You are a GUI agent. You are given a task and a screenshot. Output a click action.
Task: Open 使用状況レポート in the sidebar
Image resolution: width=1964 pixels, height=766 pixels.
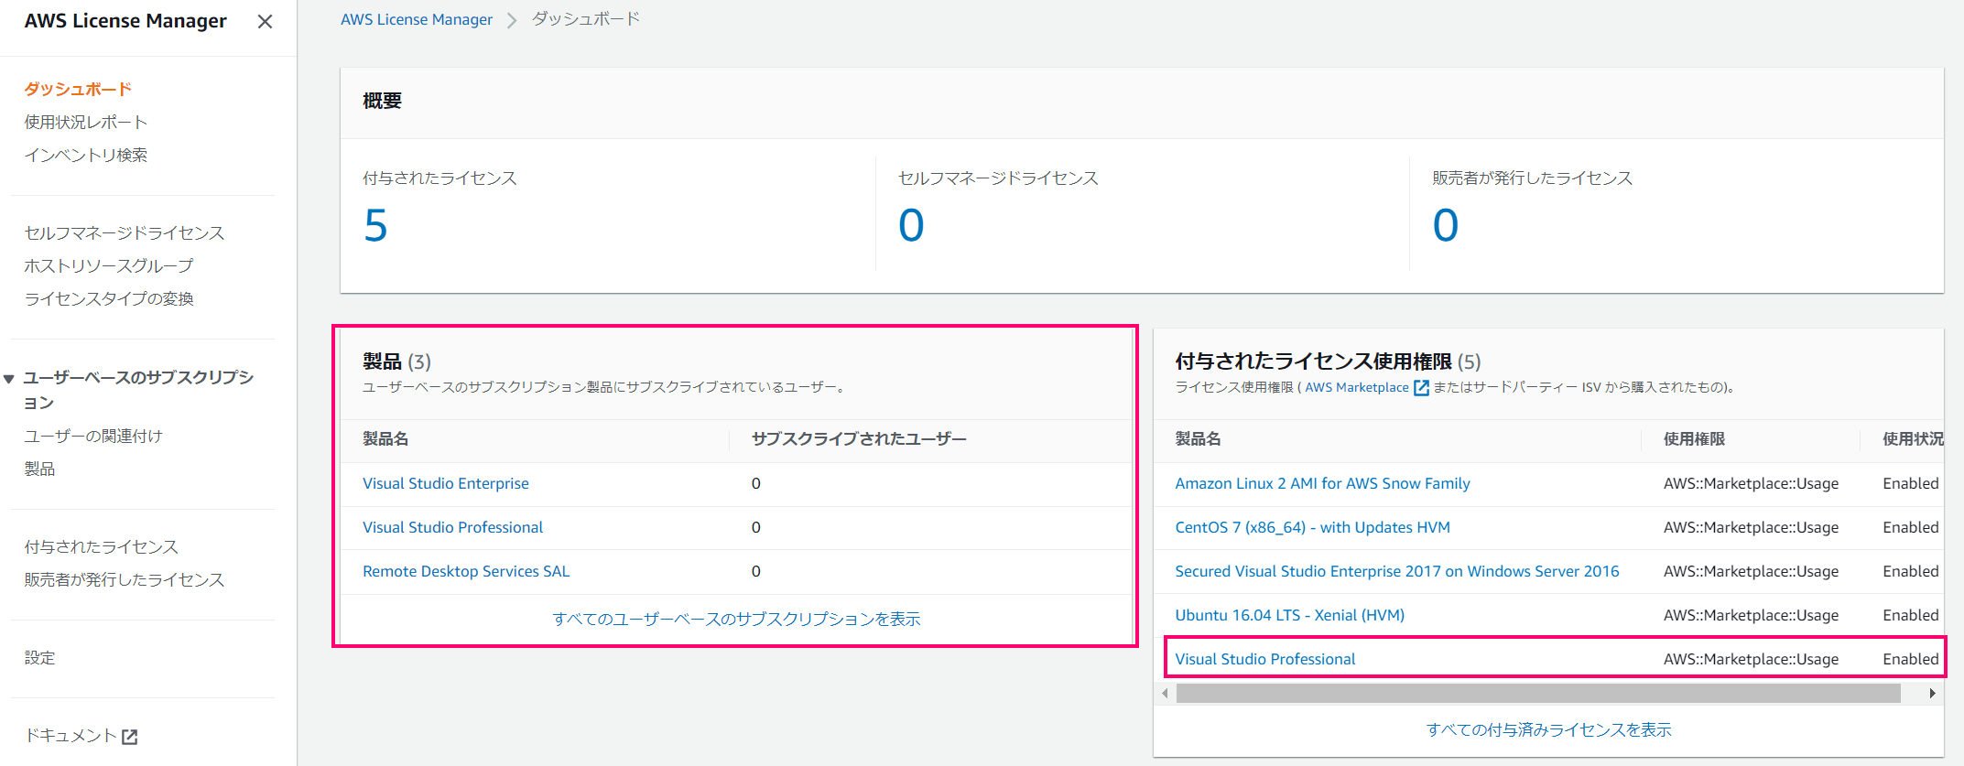click(86, 122)
